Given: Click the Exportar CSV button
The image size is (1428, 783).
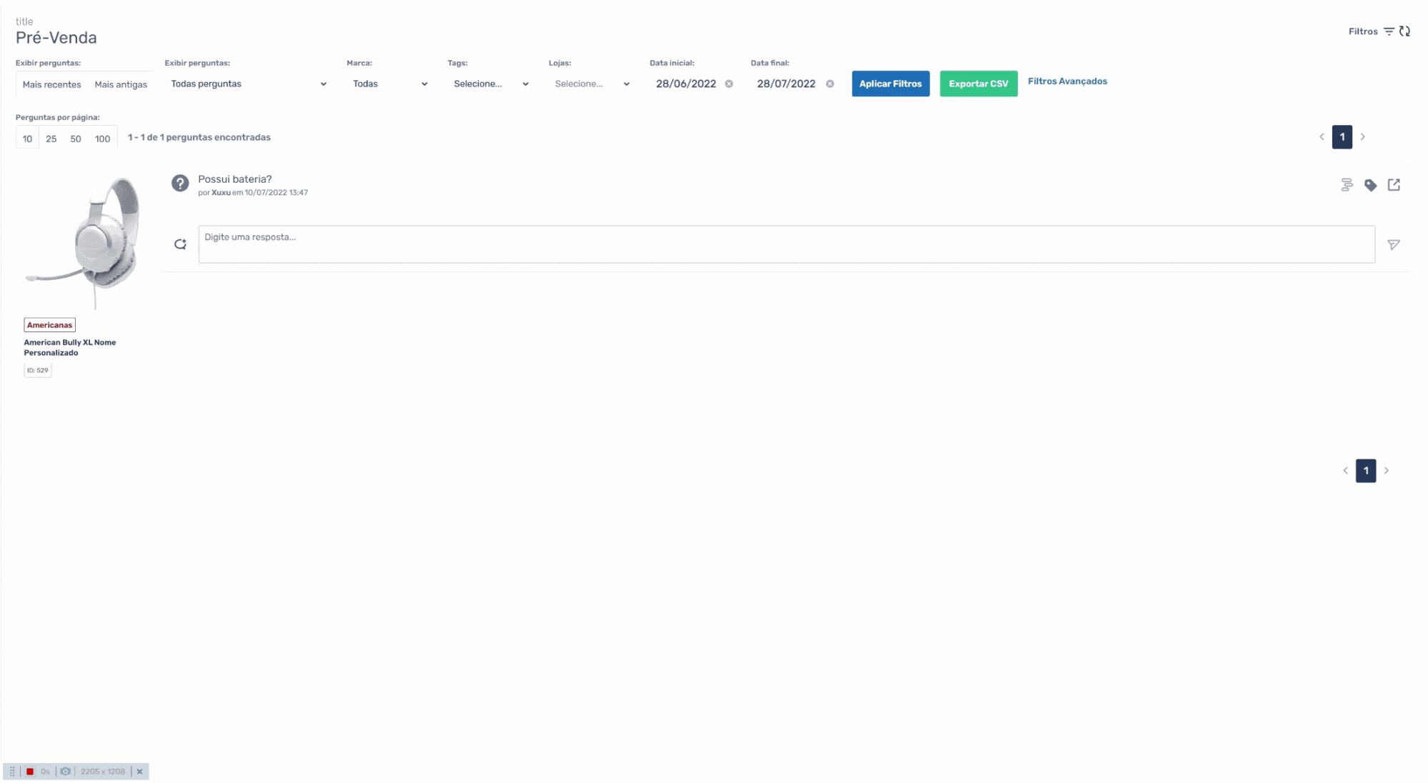Looking at the screenshot, I should coord(978,84).
